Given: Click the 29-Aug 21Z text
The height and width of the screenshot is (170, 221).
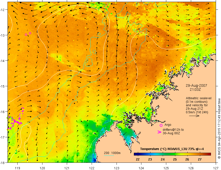Looking at the screenshot, I should click(x=194, y=109).
